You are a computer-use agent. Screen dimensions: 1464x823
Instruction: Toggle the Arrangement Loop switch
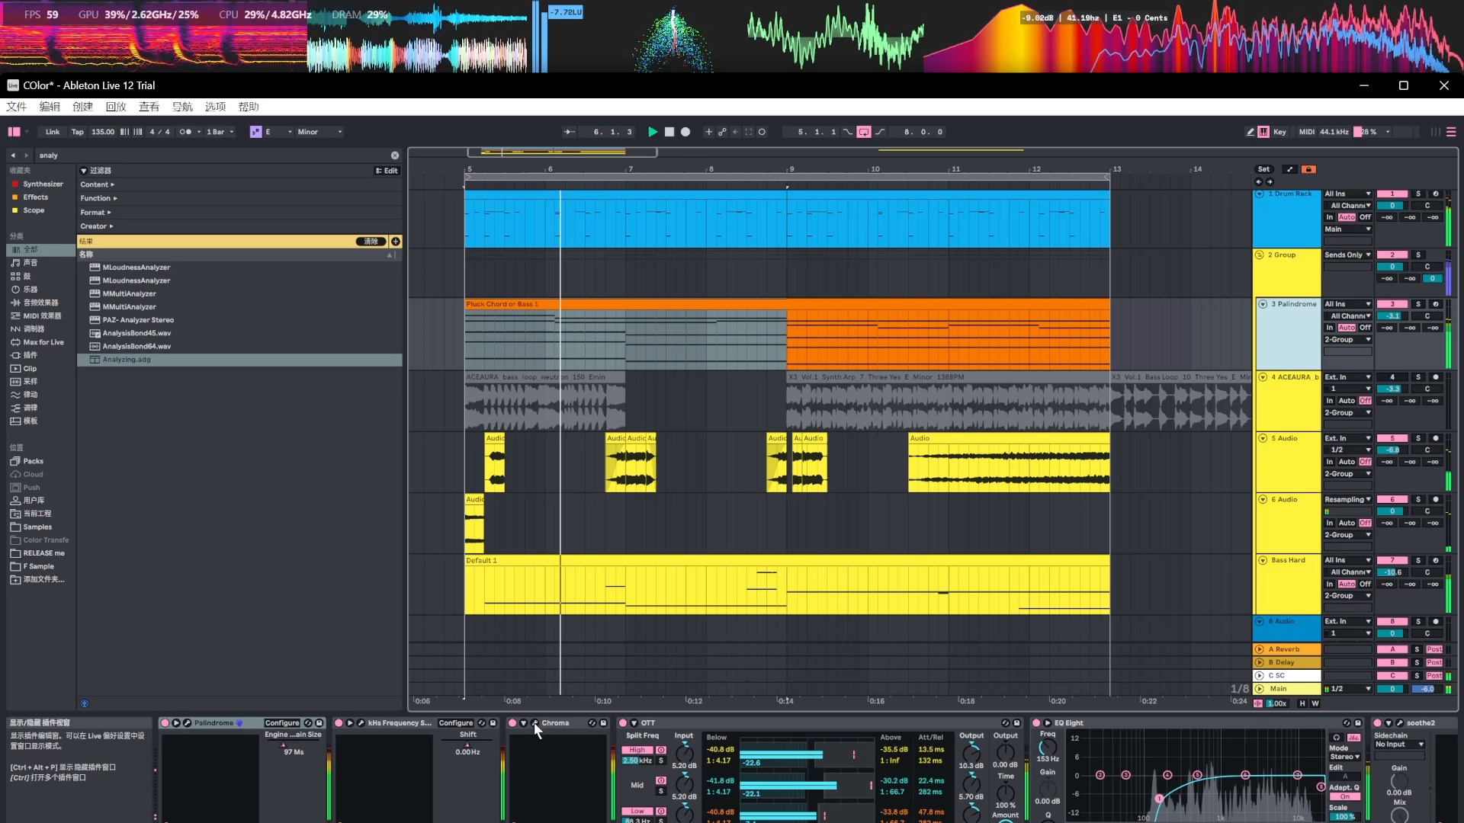click(x=864, y=132)
